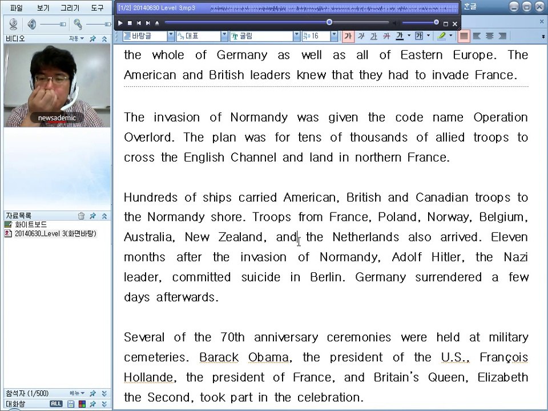Open highlighter color dropdown arrow
This screenshot has height=411, width=548.
[451, 35]
